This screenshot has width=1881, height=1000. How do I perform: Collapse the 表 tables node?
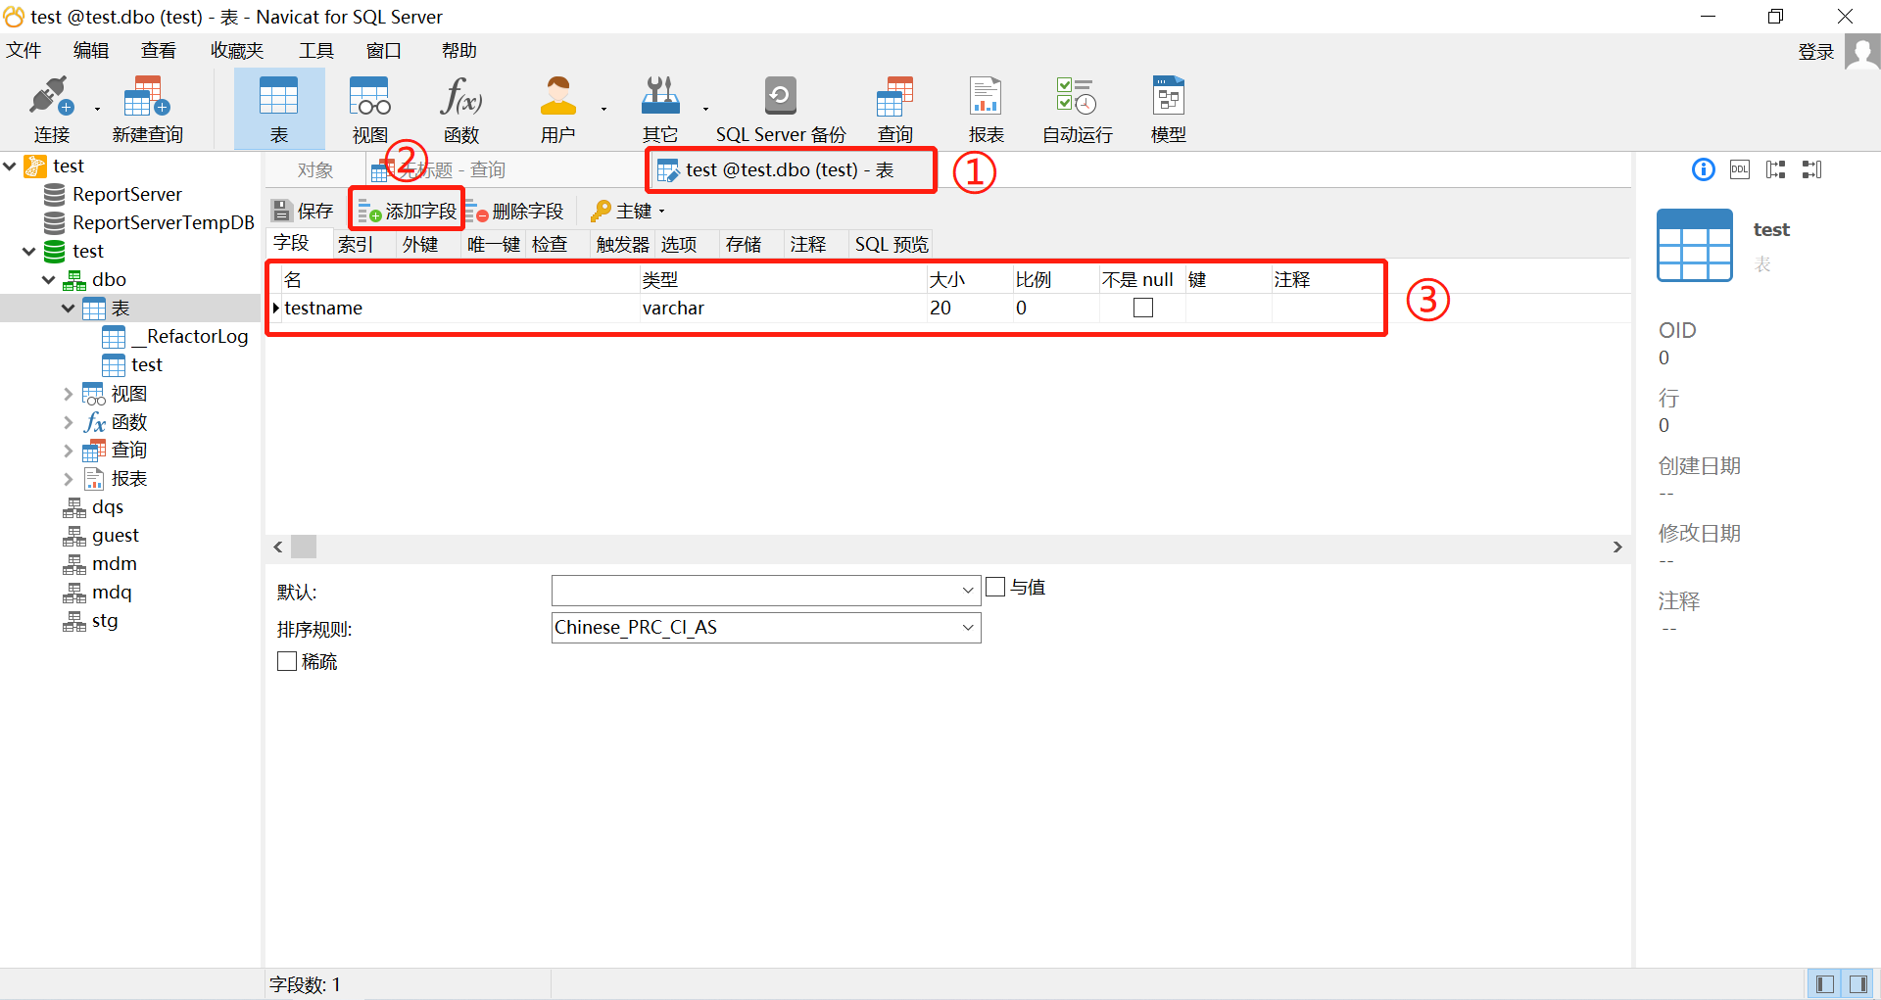pyautogui.click(x=69, y=309)
